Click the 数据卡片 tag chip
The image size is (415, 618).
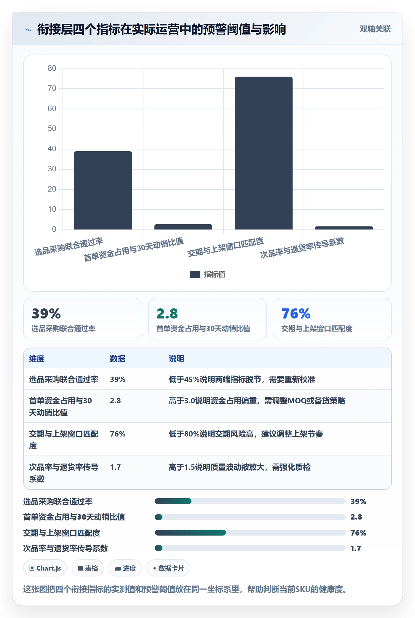168,568
